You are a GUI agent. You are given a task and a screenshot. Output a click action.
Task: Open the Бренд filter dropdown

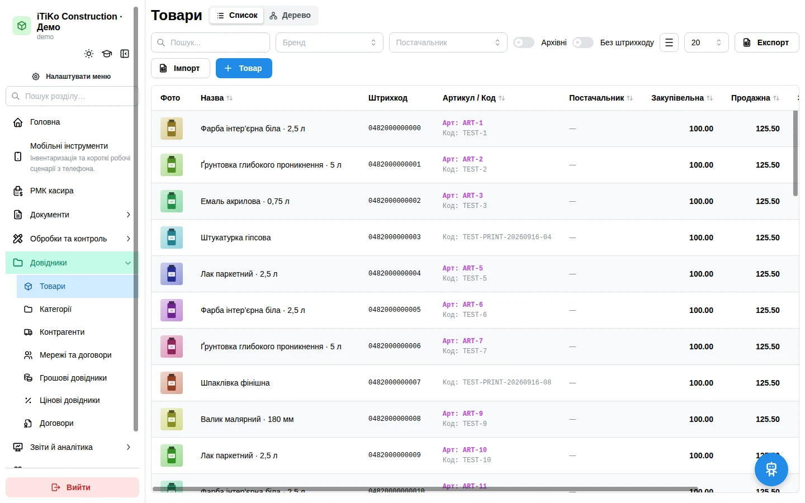point(329,42)
